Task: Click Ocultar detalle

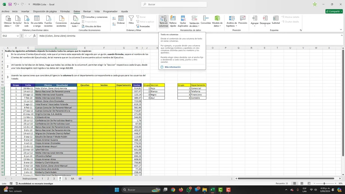Action: tap(290, 22)
